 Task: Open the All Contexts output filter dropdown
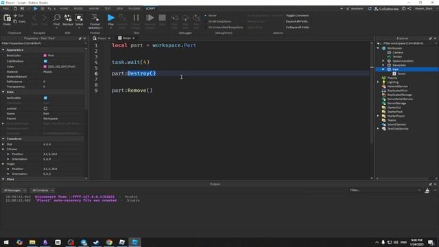click(43, 191)
